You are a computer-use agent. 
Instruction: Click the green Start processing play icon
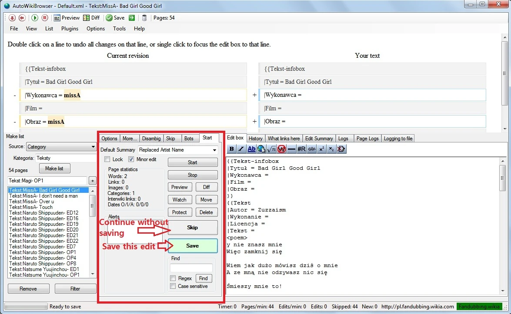(35, 18)
